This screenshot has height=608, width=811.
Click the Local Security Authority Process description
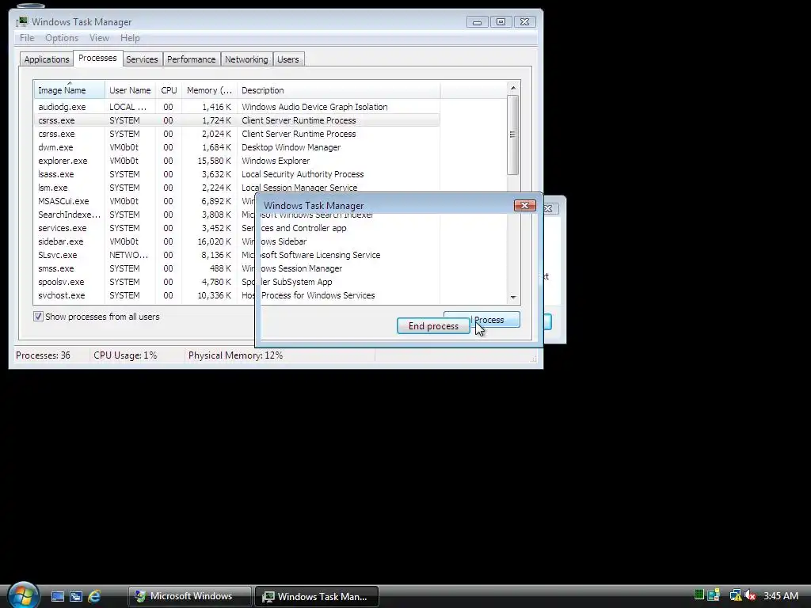tap(303, 173)
